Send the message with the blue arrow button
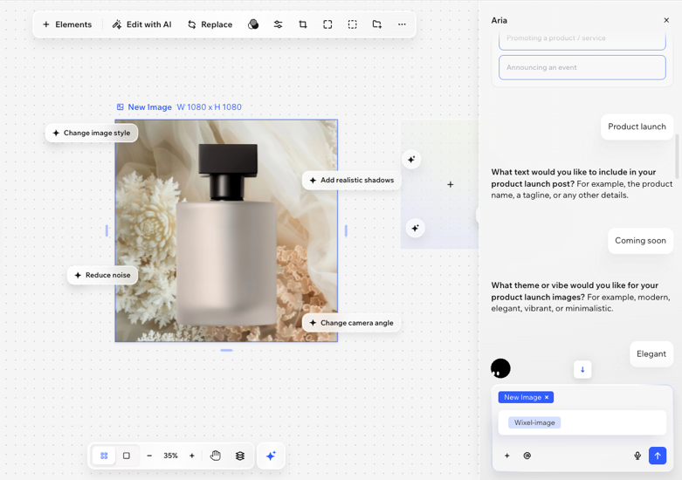The width and height of the screenshot is (682, 480). (x=658, y=456)
